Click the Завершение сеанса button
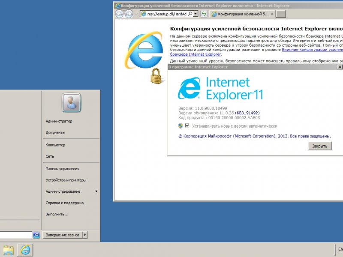 [62, 235]
